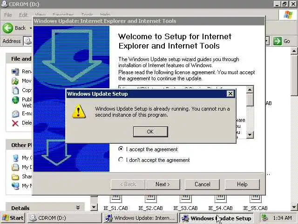Open the File menu in CDROM window
298x224 pixels.
click(8, 14)
